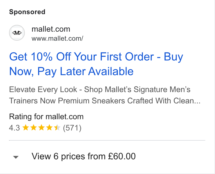Click the Mallet logo favicon

pyautogui.click(x=17, y=33)
